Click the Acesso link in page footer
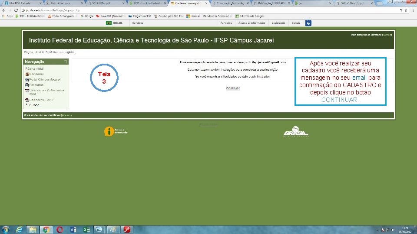 [x=66, y=115]
